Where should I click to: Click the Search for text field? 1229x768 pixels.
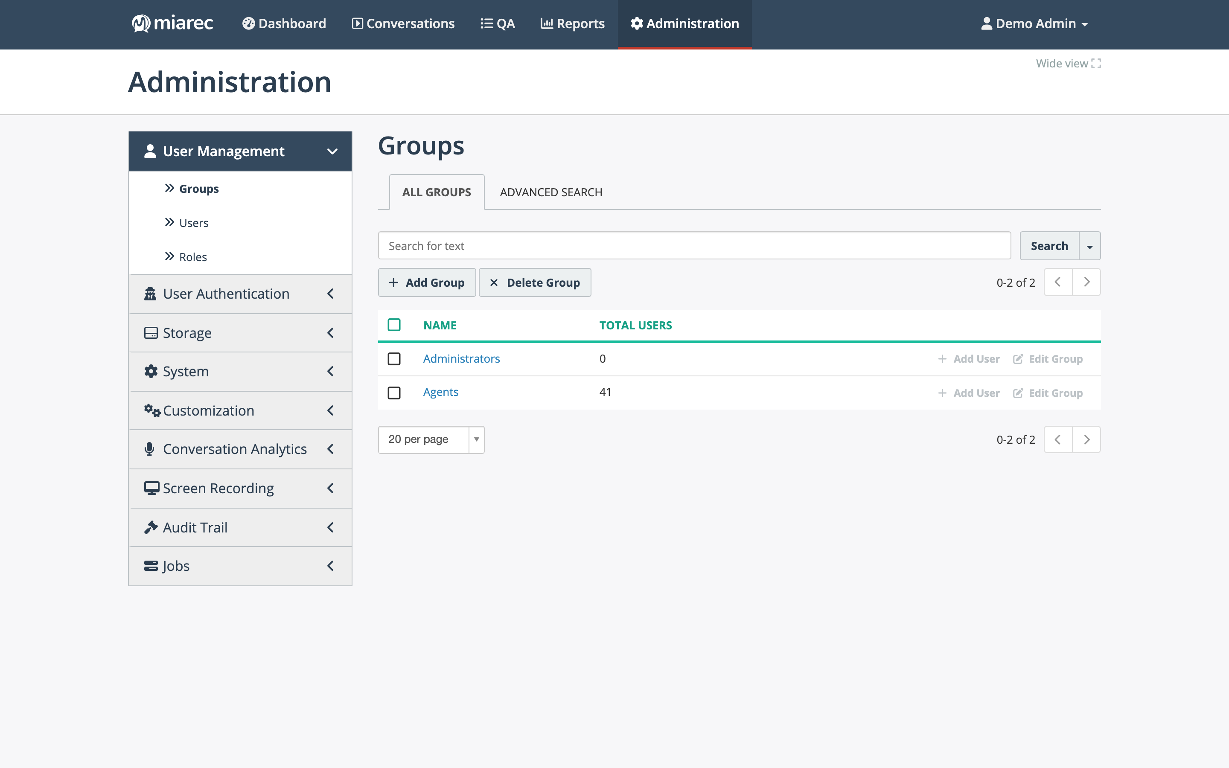694,246
